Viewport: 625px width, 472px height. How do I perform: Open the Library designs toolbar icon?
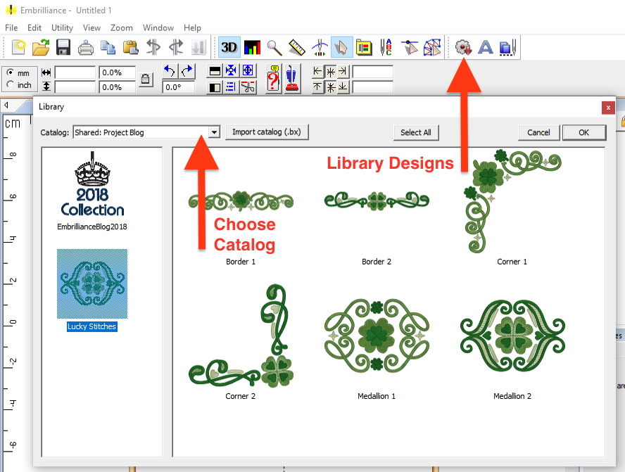point(462,47)
